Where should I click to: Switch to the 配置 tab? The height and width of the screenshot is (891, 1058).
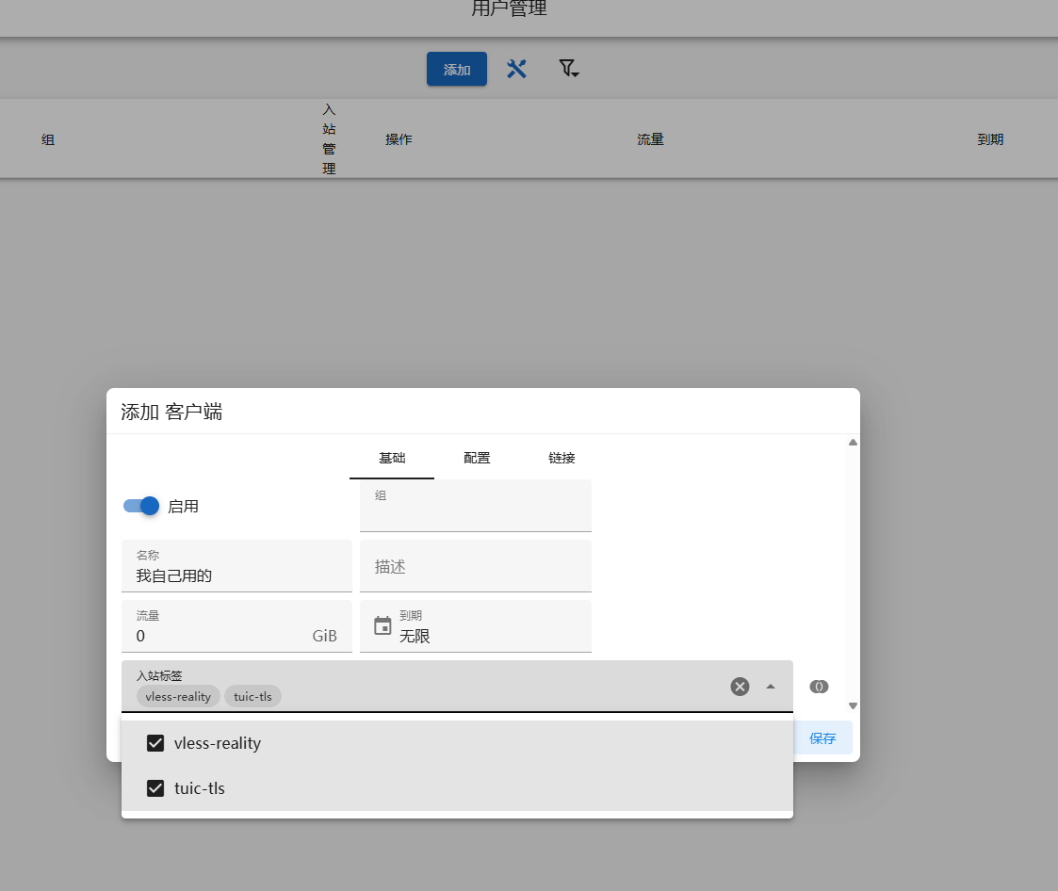[477, 458]
